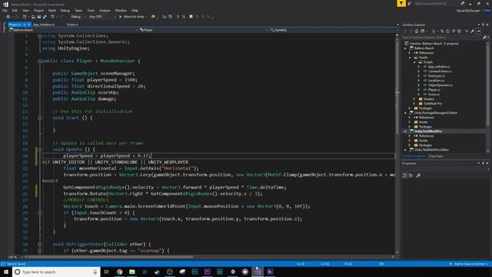
Task: Click the Home icon in Solution Explorer
Action: [417, 31]
